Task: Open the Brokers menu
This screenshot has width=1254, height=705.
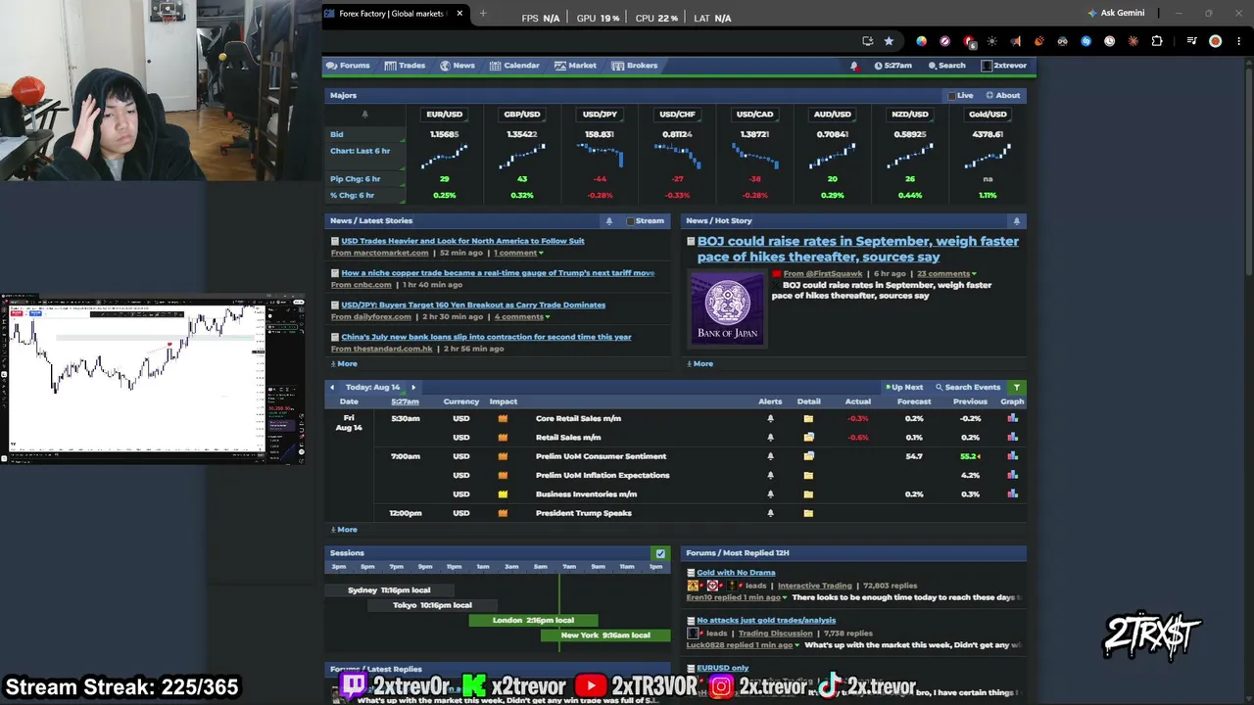Action: 635,66
